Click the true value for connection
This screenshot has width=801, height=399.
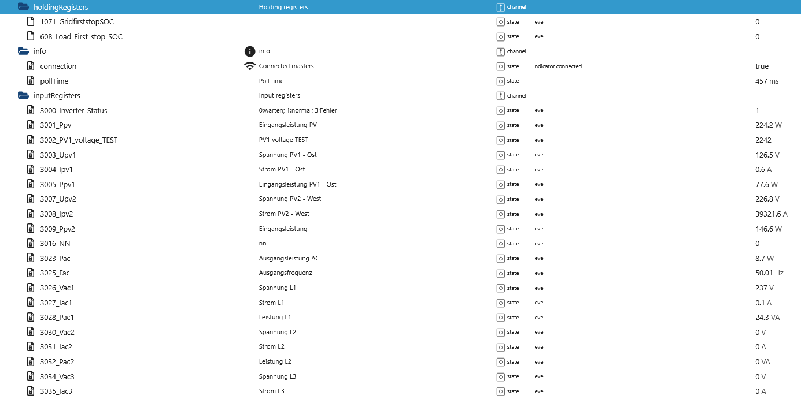click(x=762, y=66)
